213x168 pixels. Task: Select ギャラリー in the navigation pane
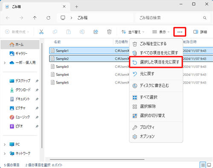coord(20,53)
